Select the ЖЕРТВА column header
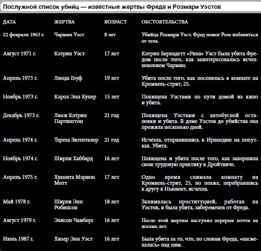261x251 pixels. tap(64, 22)
